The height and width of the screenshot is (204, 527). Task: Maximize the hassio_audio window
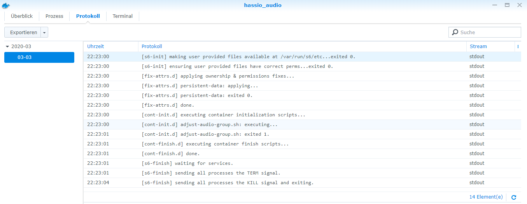(507, 5)
